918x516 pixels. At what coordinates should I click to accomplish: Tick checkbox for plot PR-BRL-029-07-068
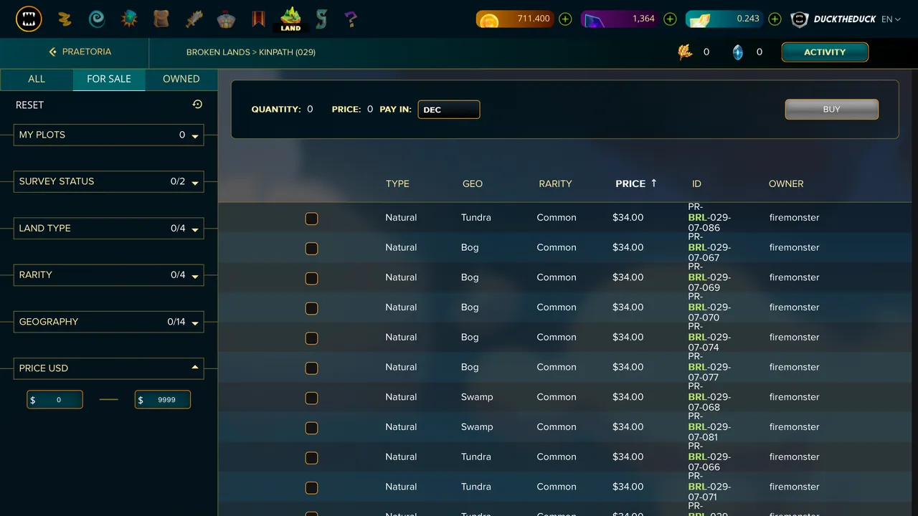point(311,398)
